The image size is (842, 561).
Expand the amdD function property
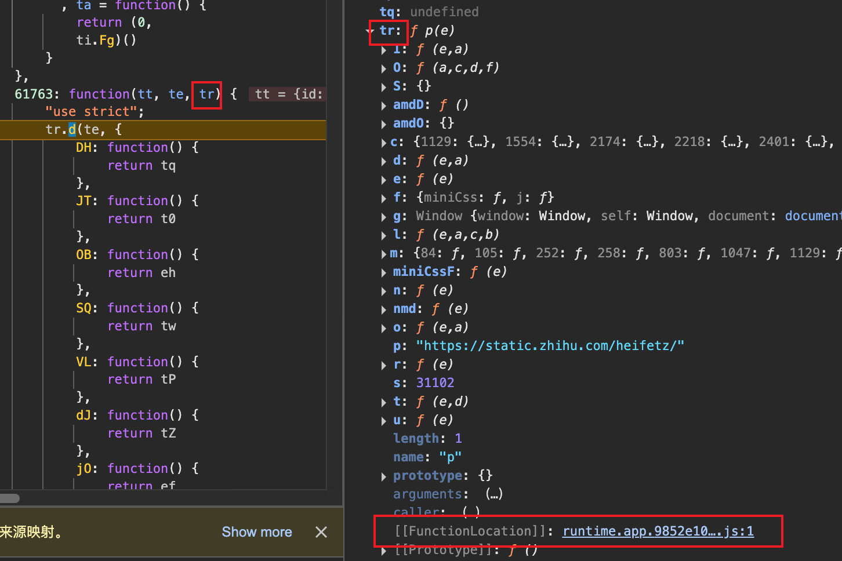pyautogui.click(x=384, y=105)
